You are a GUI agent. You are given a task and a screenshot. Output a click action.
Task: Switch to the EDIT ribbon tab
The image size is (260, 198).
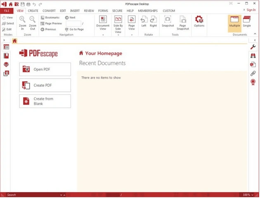coord(63,11)
